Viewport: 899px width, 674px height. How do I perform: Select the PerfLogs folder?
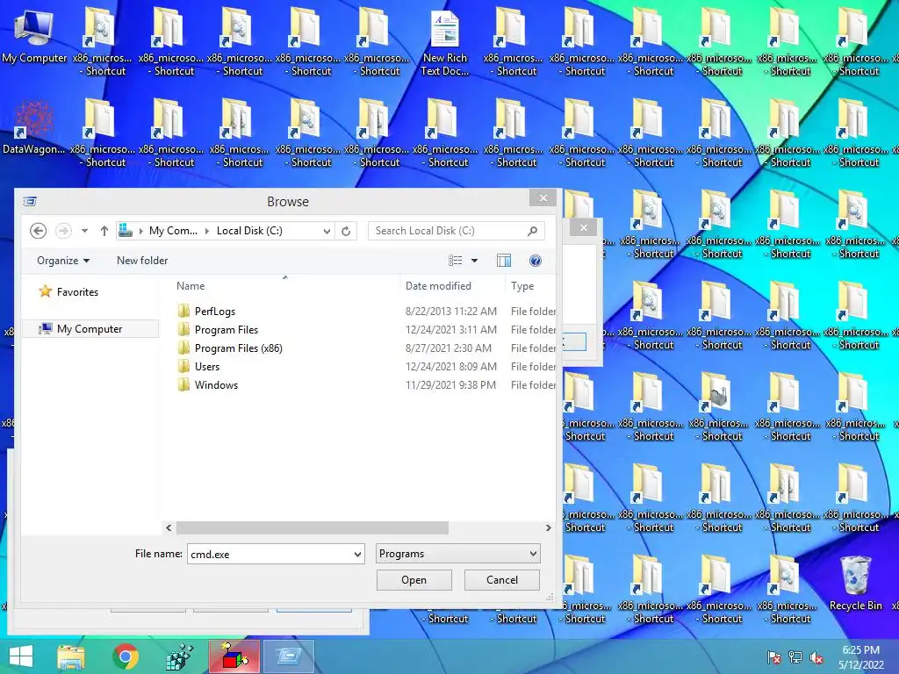[x=214, y=312]
